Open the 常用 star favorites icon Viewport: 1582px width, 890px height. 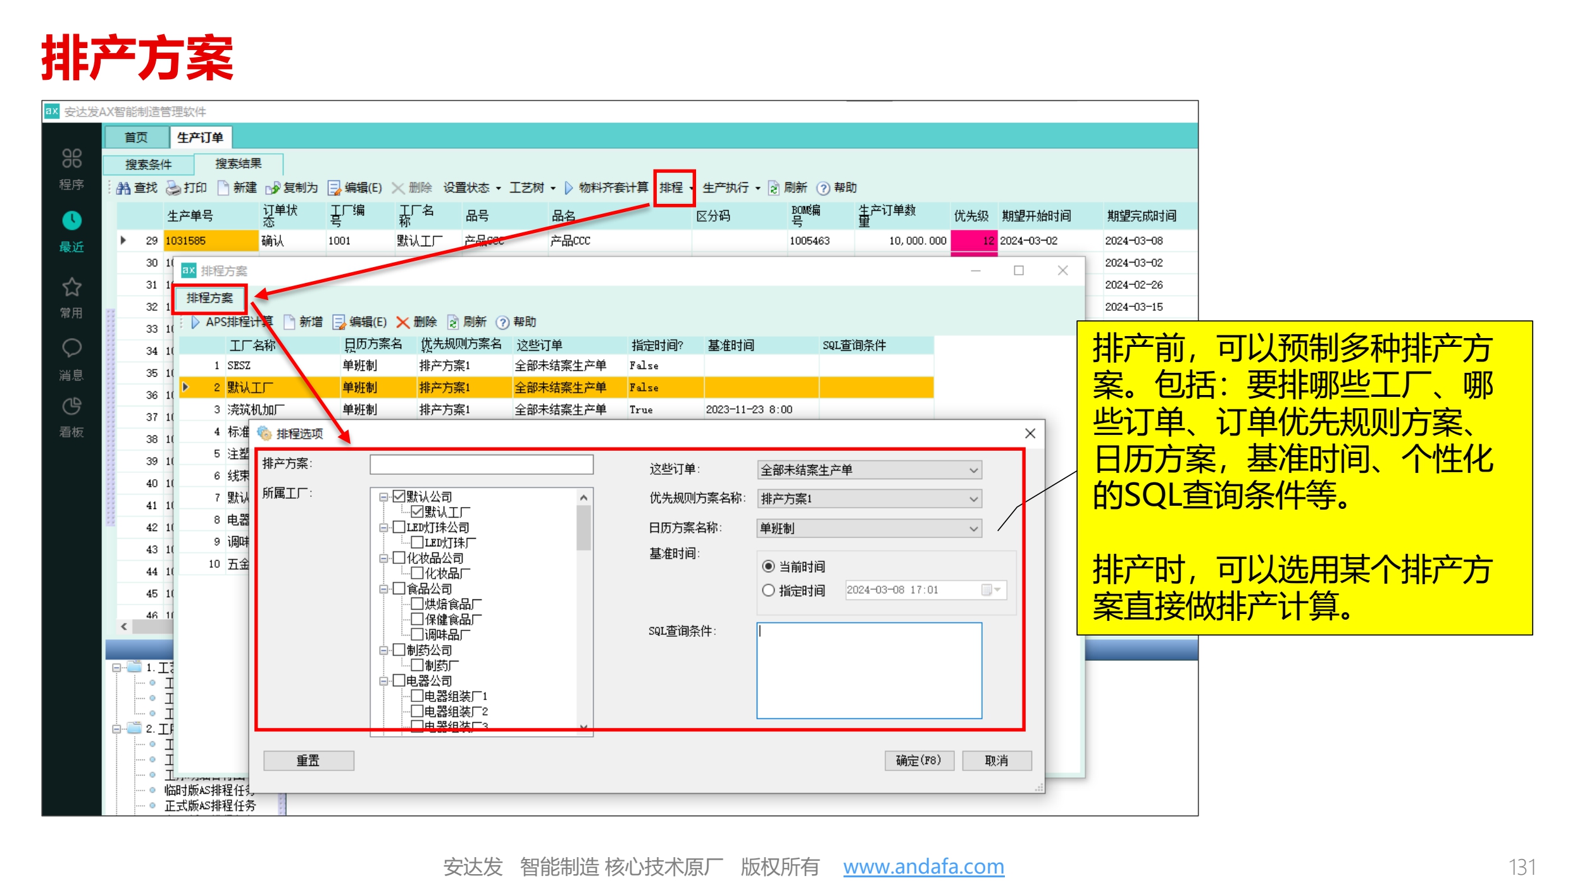point(72,287)
